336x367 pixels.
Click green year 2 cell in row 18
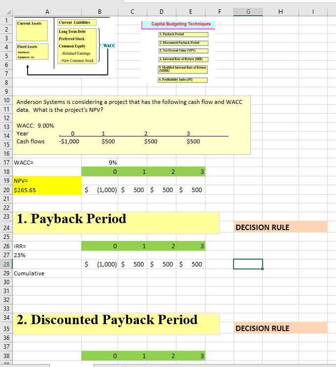tap(162, 171)
